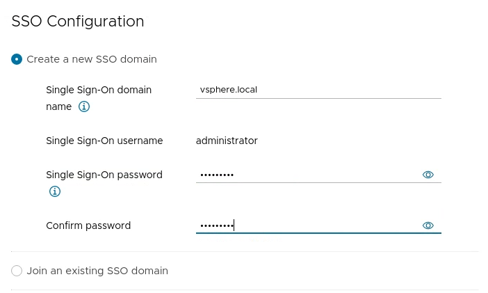
Task: Click the Confirm password label text
Action: point(88,225)
